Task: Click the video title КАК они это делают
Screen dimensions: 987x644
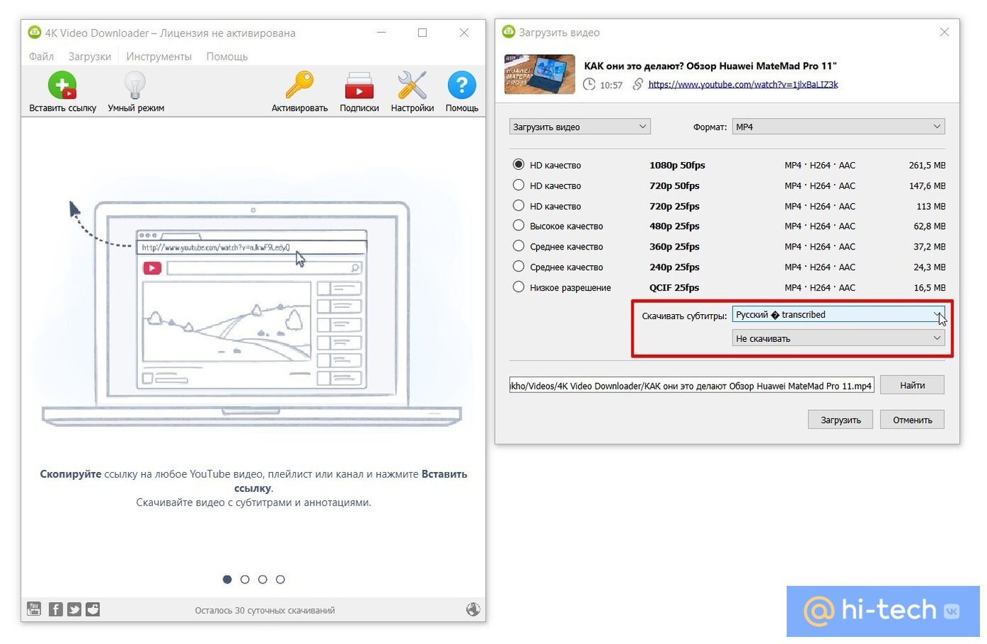Action: [x=710, y=65]
